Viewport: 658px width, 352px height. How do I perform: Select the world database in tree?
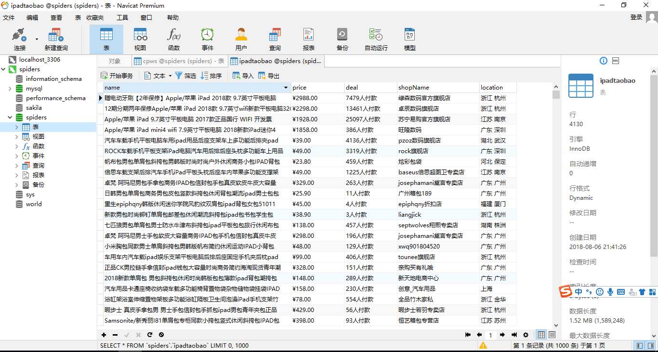coord(34,204)
